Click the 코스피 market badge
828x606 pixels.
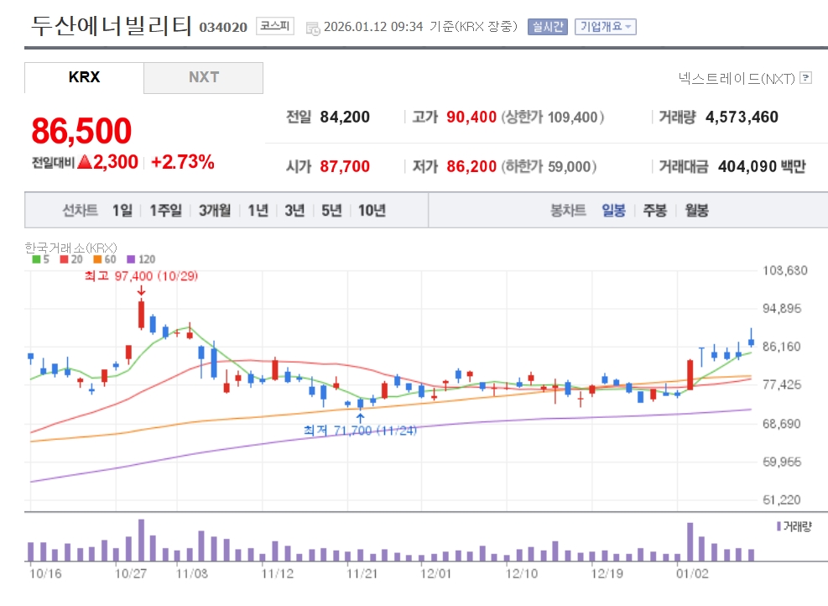tap(275, 26)
